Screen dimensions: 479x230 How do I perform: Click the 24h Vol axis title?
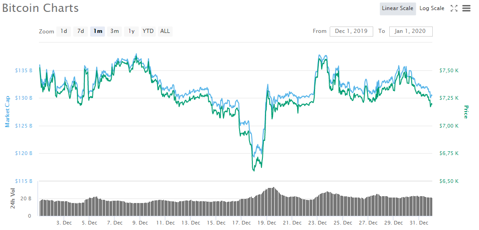(13, 198)
